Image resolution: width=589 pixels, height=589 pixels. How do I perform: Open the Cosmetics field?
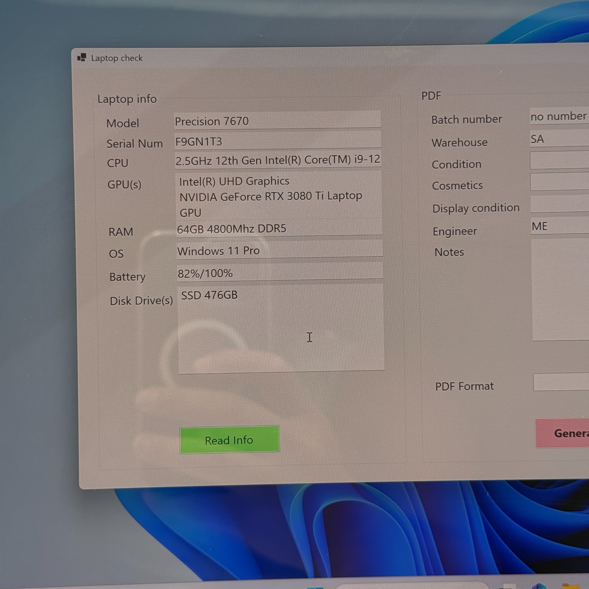pos(560,182)
